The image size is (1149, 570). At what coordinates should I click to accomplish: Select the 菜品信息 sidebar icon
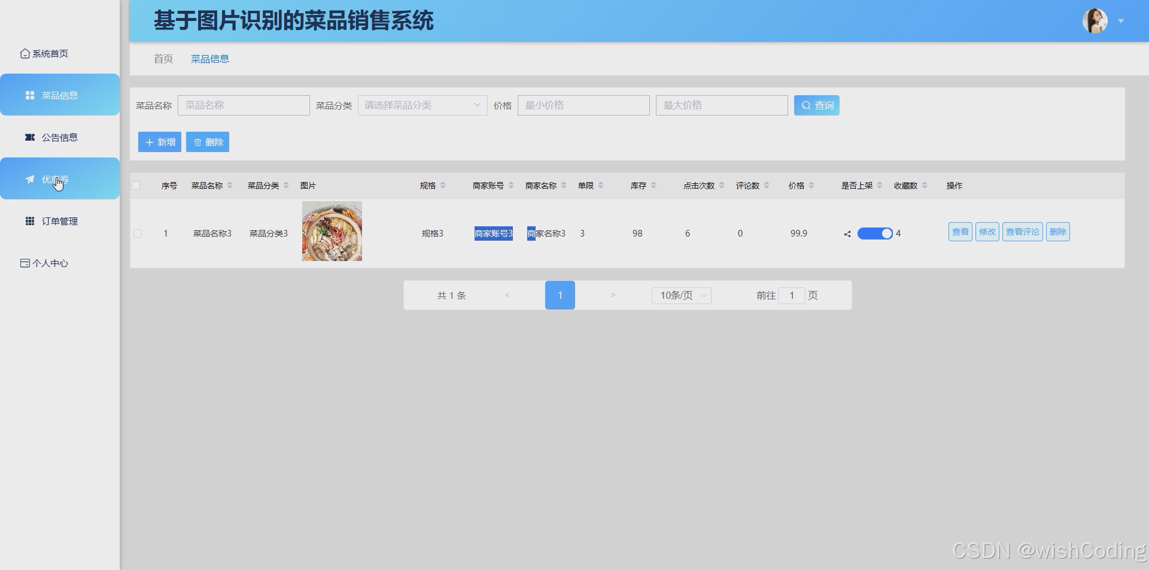29,95
